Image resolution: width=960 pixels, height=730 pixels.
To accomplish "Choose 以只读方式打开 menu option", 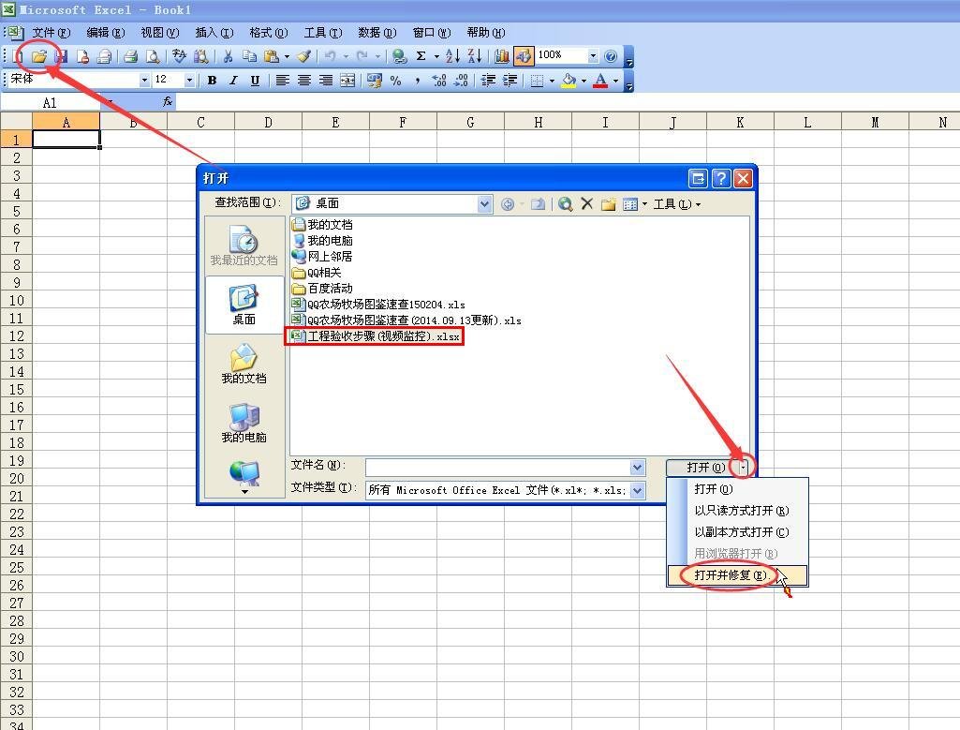I will click(x=741, y=511).
